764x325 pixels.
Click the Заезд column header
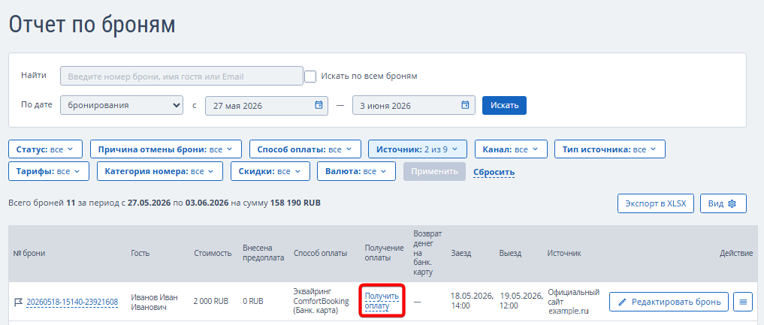(461, 254)
